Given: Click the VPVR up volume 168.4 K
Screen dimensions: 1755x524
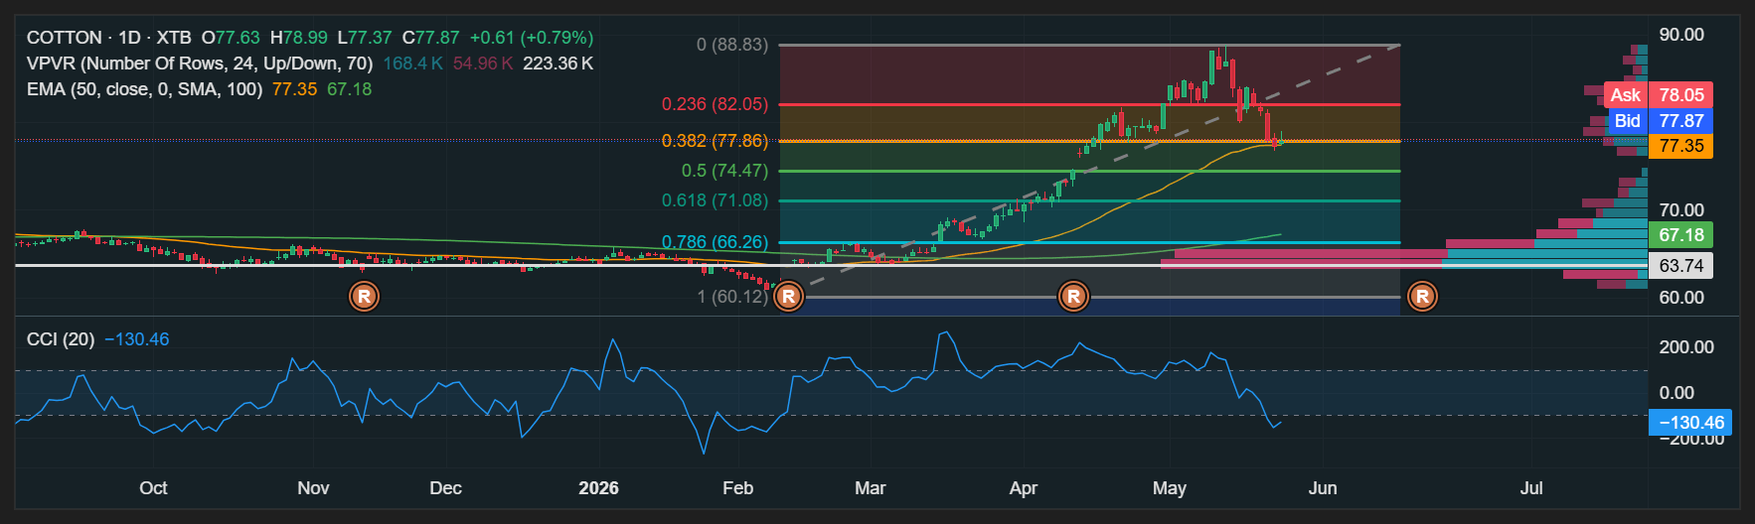Looking at the screenshot, I should pos(412,64).
